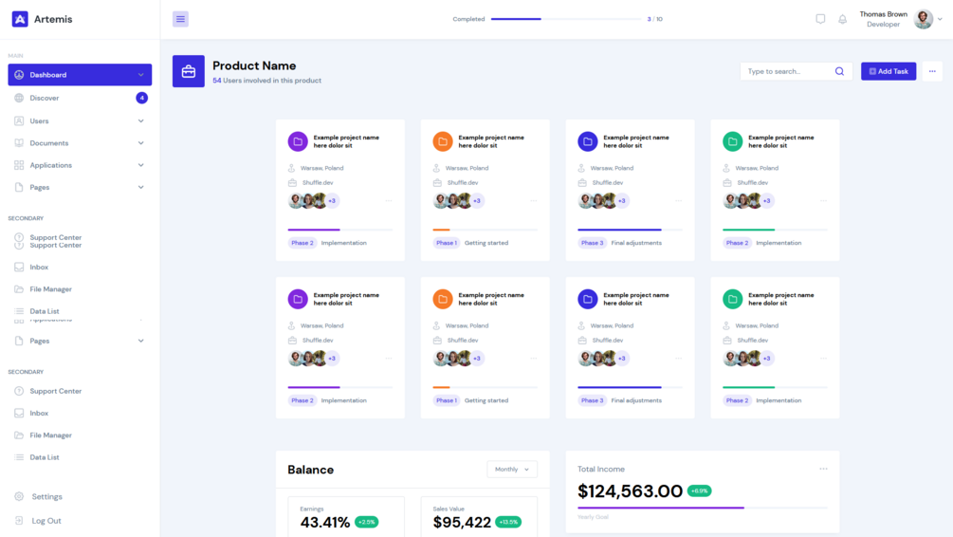This screenshot has height=537, width=953.
Task: Expand the lower Pages chevron above second SECONDARY
Action: (x=141, y=342)
